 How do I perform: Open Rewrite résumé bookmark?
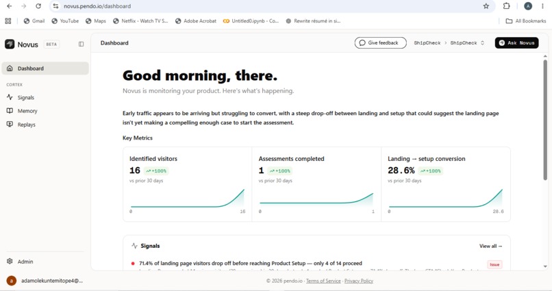(313, 21)
